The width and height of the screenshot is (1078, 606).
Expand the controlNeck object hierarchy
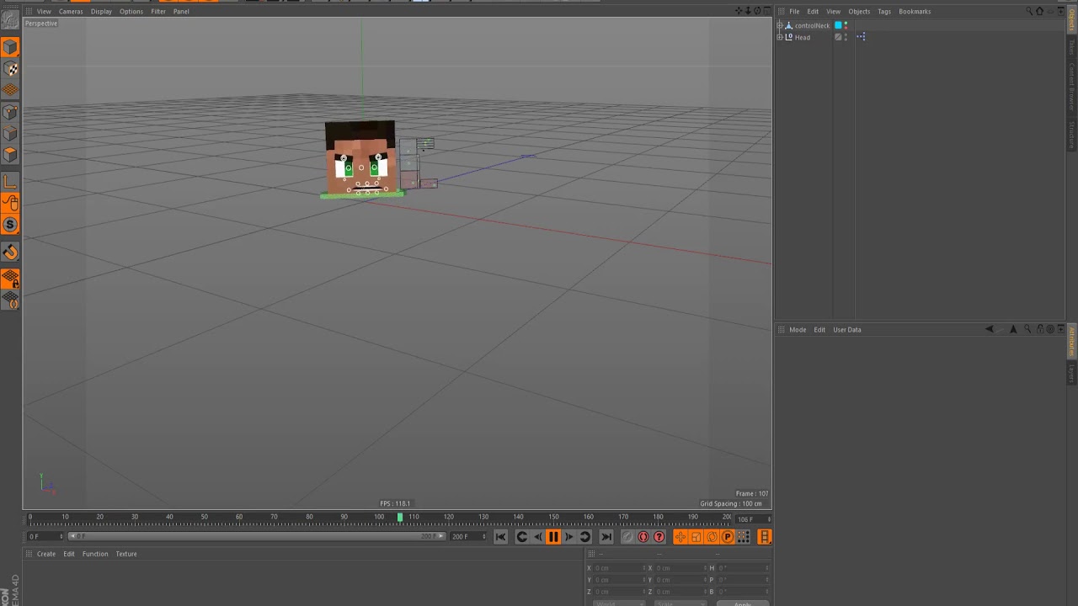coord(779,25)
